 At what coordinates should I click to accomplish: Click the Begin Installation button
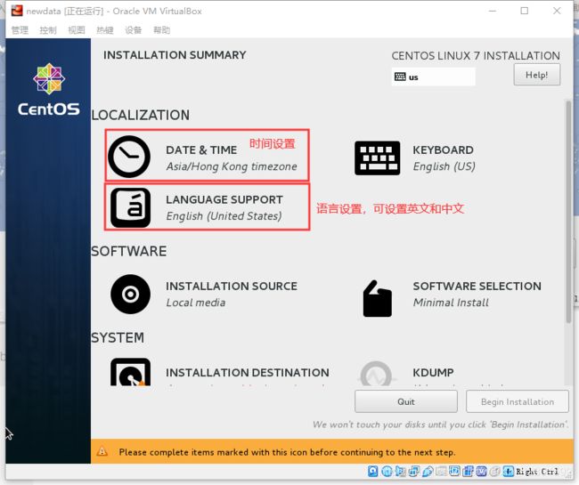pos(517,401)
